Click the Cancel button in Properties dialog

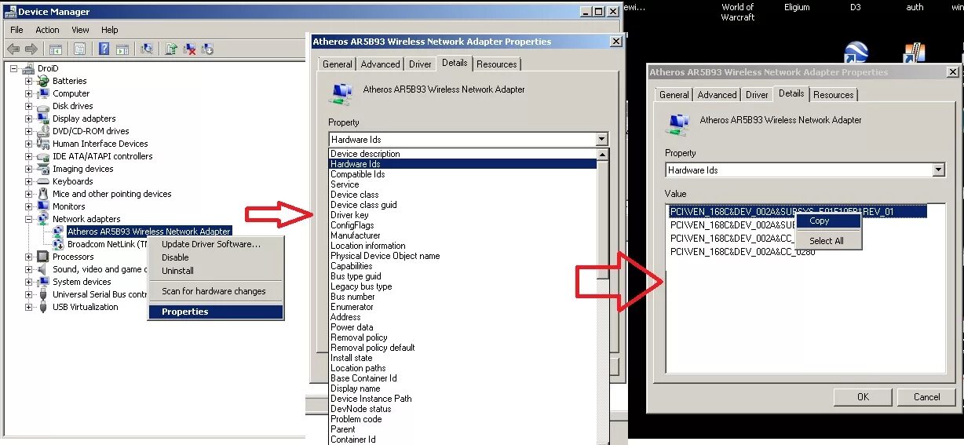[x=926, y=397]
